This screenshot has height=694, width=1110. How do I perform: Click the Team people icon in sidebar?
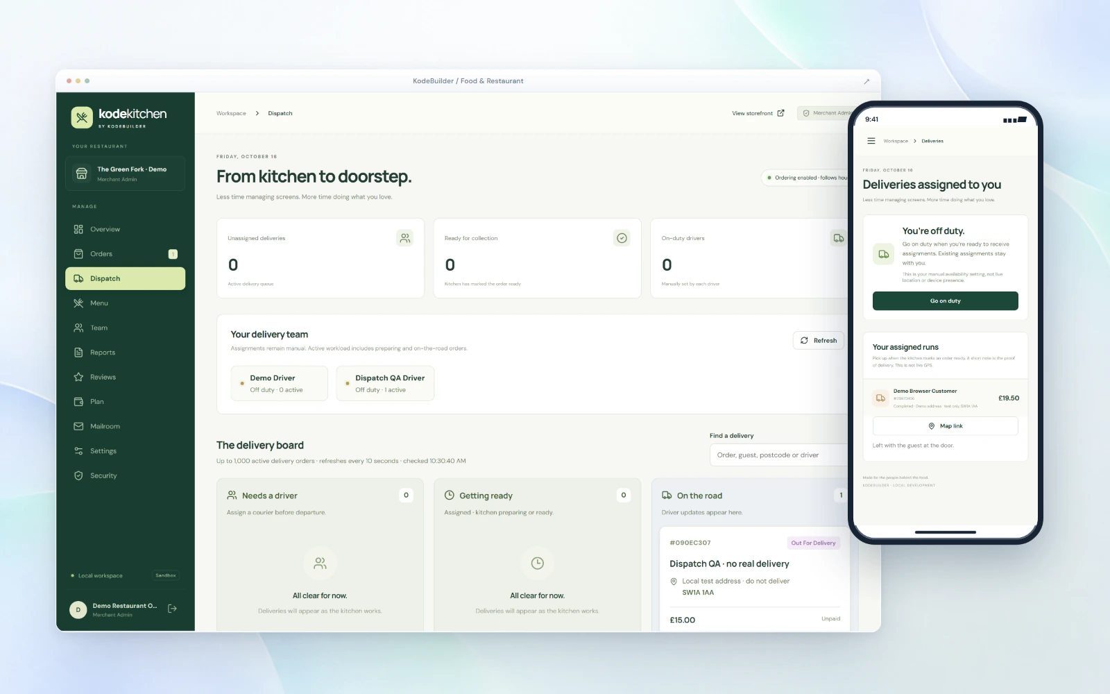point(78,328)
